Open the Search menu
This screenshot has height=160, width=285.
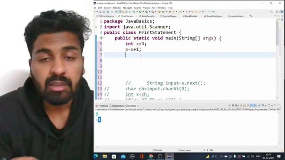click(138, 8)
